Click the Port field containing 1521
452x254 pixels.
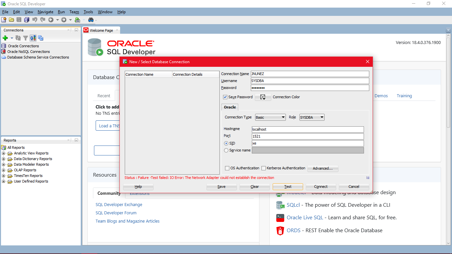308,136
